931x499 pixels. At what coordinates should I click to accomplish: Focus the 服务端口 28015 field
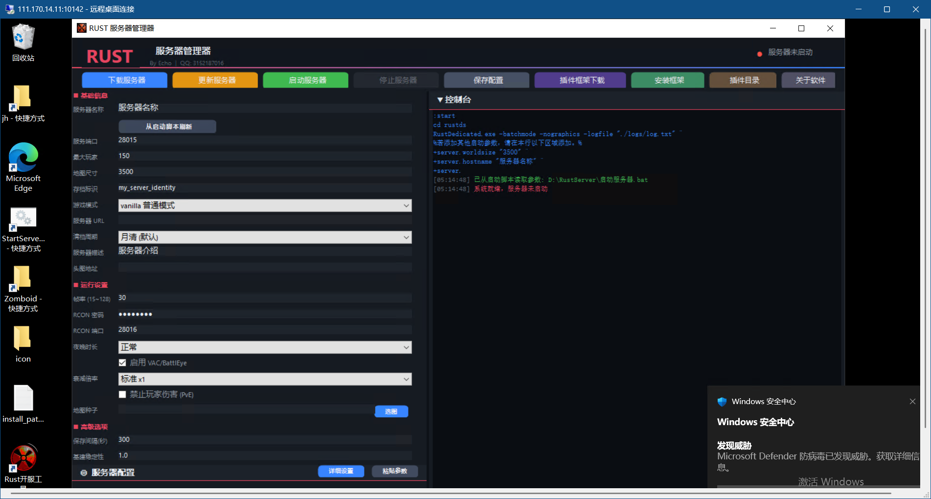tap(265, 140)
